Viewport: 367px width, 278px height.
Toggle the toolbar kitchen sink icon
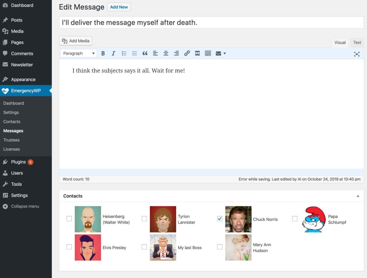[208, 53]
